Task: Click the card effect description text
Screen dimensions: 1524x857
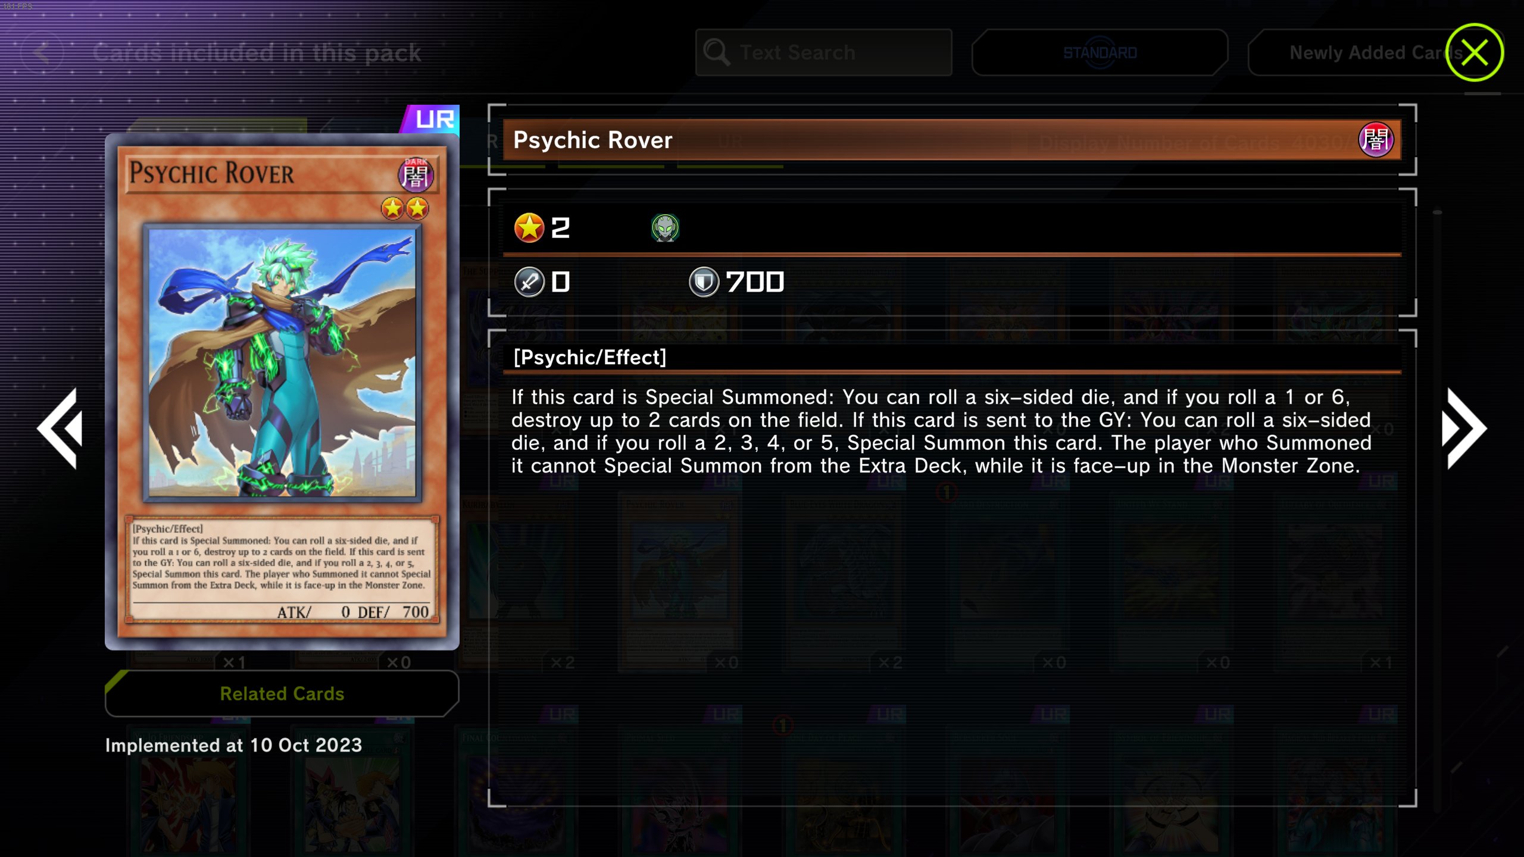Action: [x=941, y=431]
